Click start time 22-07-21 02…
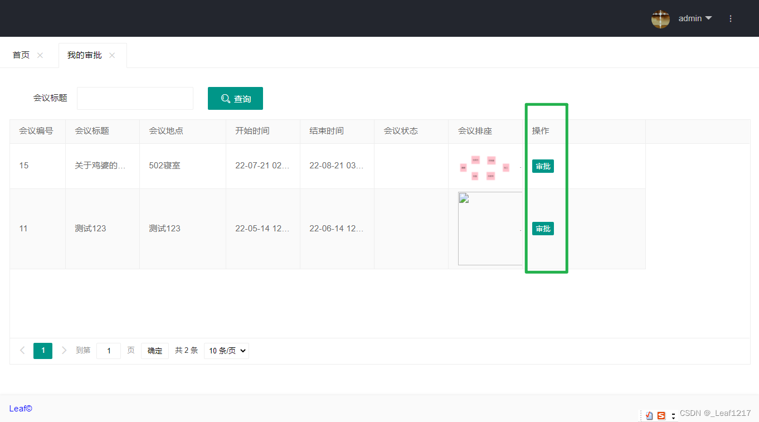Image resolution: width=759 pixels, height=422 pixels. 262,166
